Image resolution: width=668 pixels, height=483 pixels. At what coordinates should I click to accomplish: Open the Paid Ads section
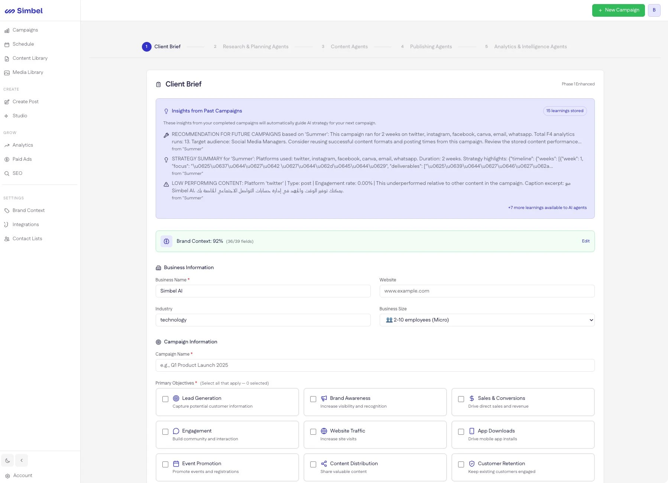tap(22, 159)
